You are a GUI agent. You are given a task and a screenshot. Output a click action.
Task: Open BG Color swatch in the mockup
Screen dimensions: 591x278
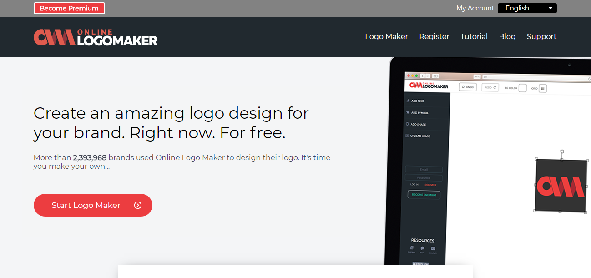[x=522, y=88]
